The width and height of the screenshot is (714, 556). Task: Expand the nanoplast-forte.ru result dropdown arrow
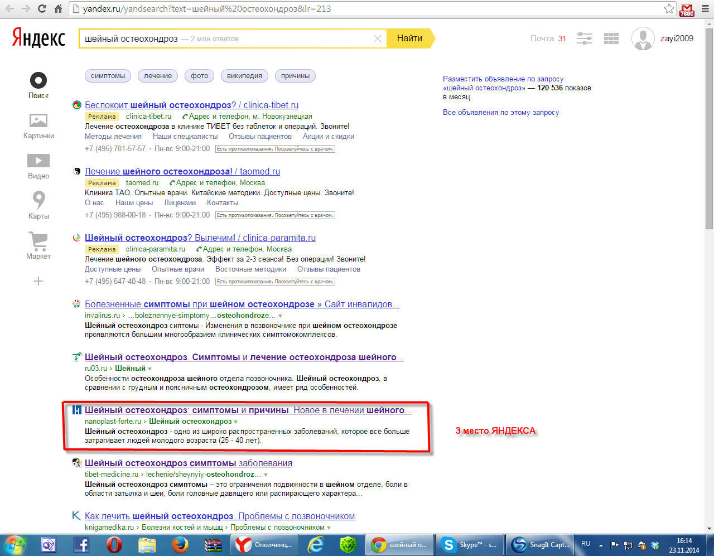tap(236, 422)
